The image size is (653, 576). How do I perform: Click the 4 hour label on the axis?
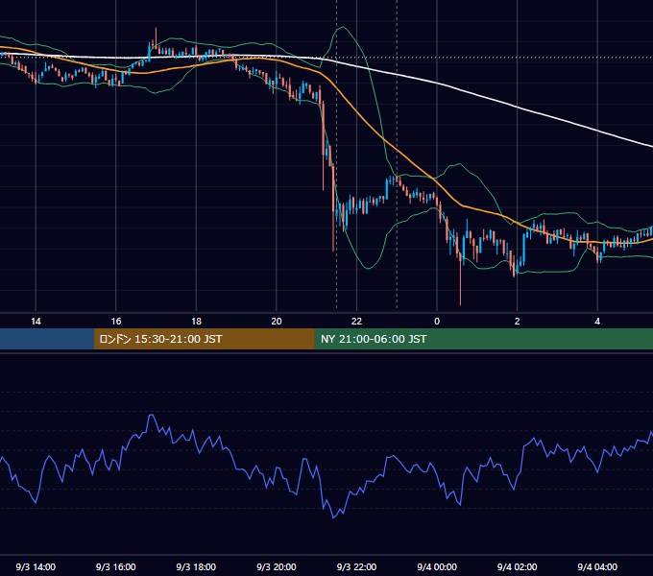tap(597, 322)
